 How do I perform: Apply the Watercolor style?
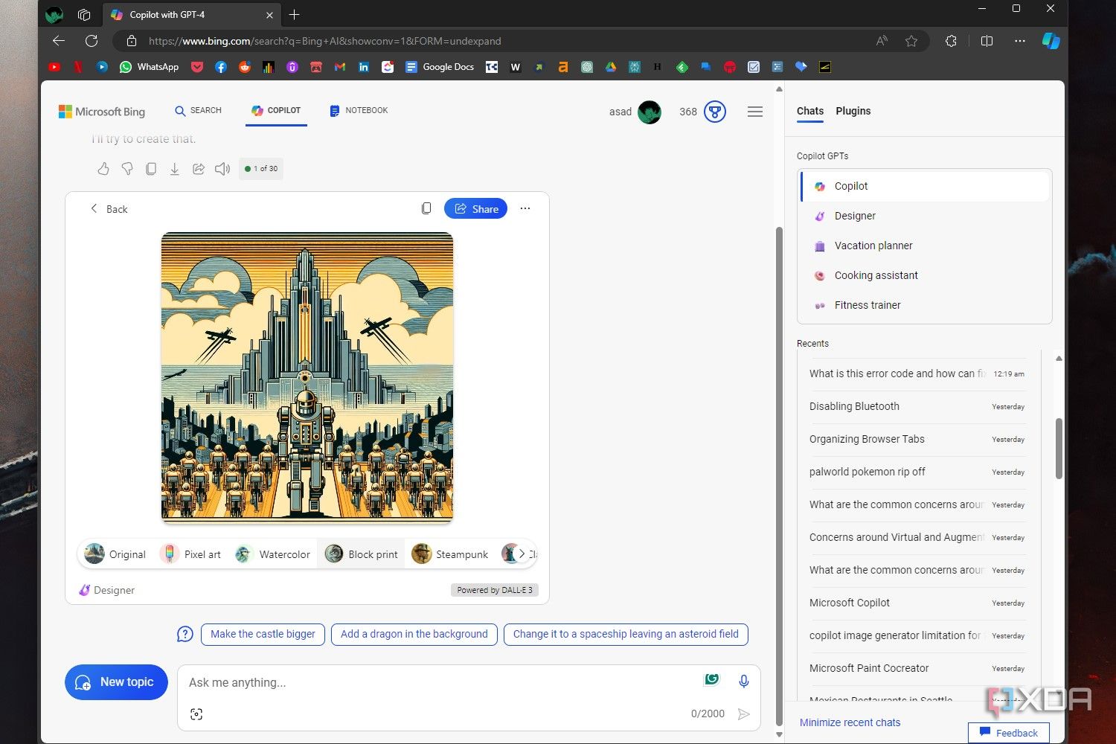click(x=272, y=554)
